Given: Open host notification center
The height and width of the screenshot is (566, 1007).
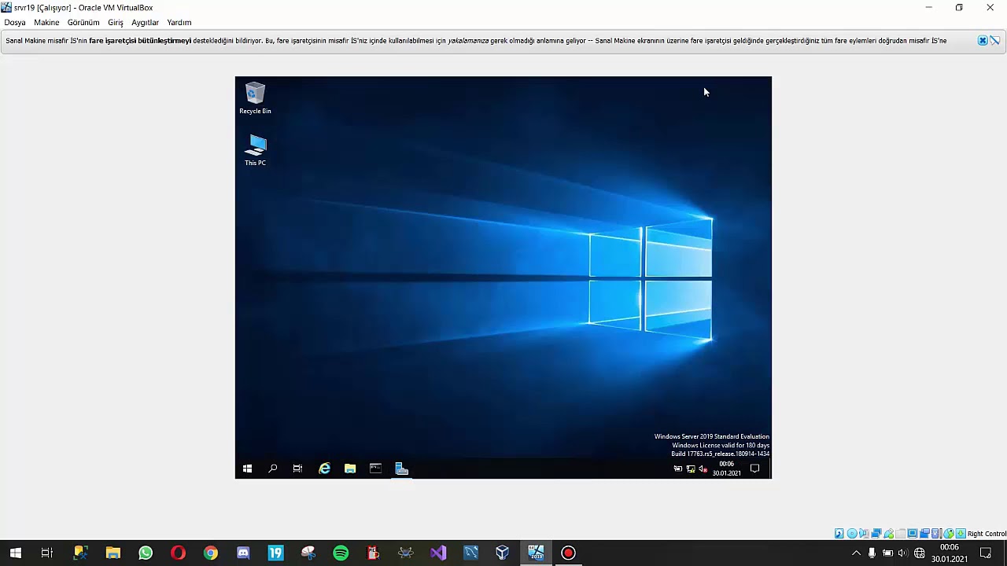Looking at the screenshot, I should point(986,553).
